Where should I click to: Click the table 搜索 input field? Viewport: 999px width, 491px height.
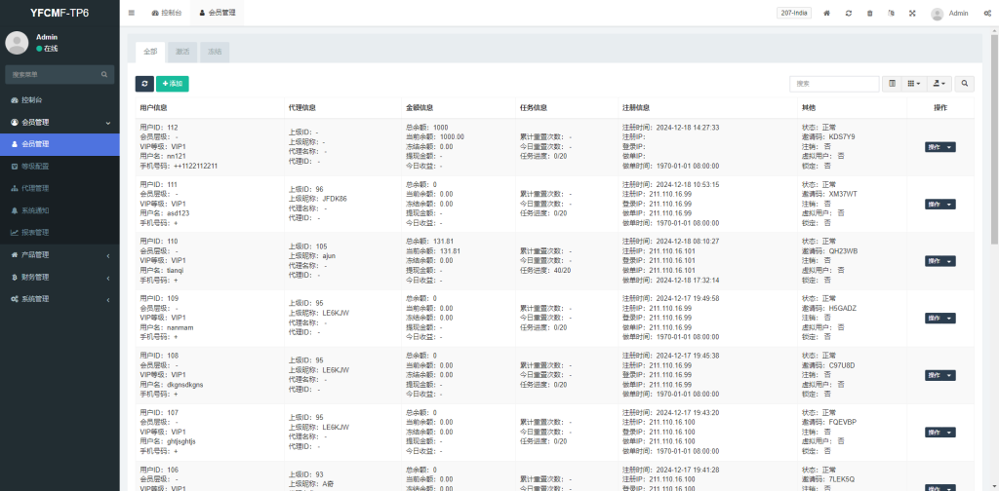pyautogui.click(x=834, y=85)
